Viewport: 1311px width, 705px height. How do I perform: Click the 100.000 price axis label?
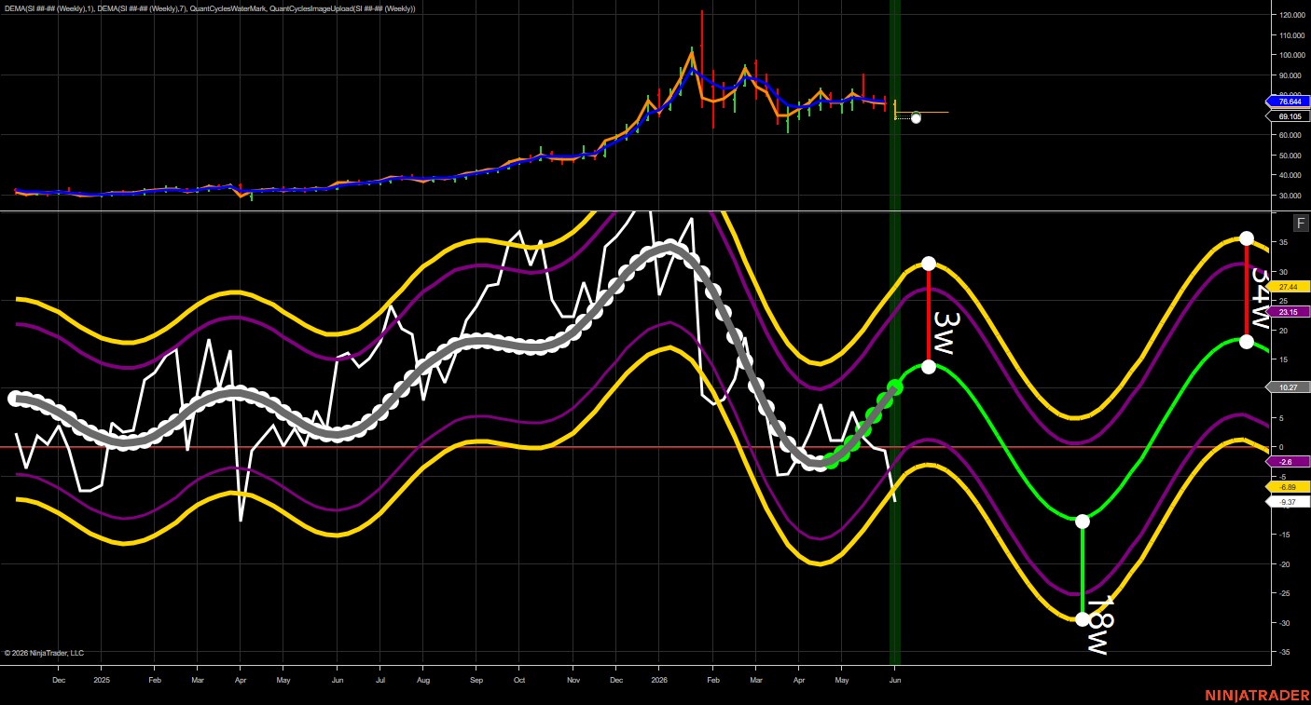click(x=1290, y=55)
